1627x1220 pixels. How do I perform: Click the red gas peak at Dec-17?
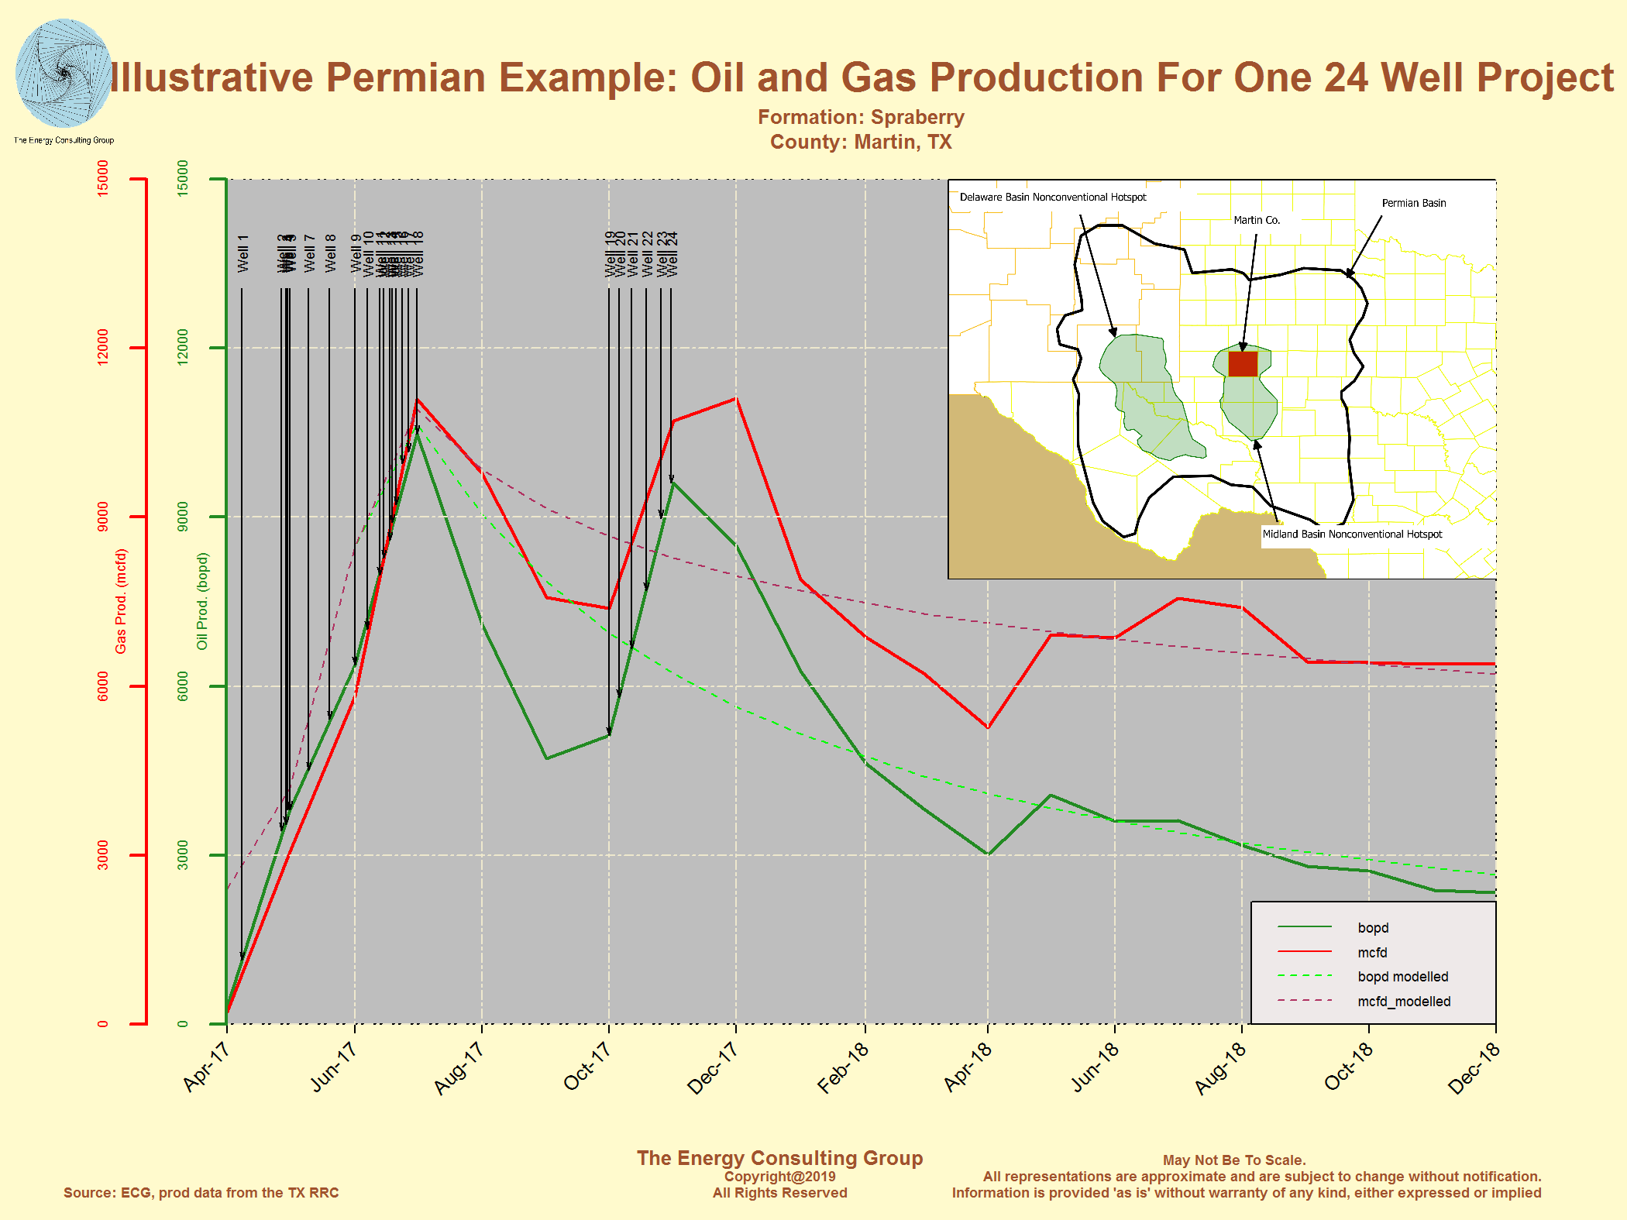click(x=735, y=399)
